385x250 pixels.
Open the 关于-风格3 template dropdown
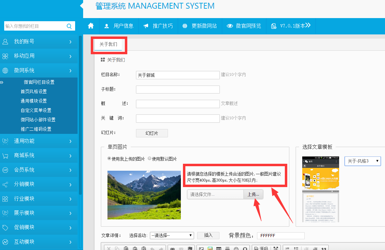click(x=362, y=161)
